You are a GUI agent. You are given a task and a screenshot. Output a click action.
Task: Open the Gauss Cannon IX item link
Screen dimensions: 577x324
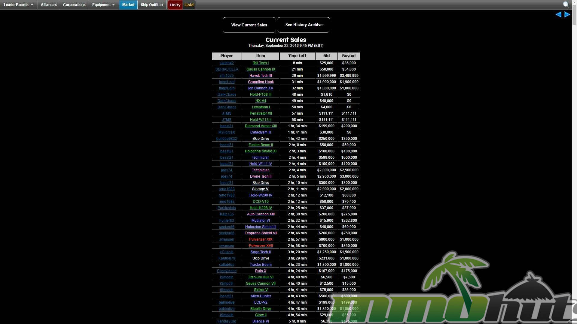click(261, 69)
